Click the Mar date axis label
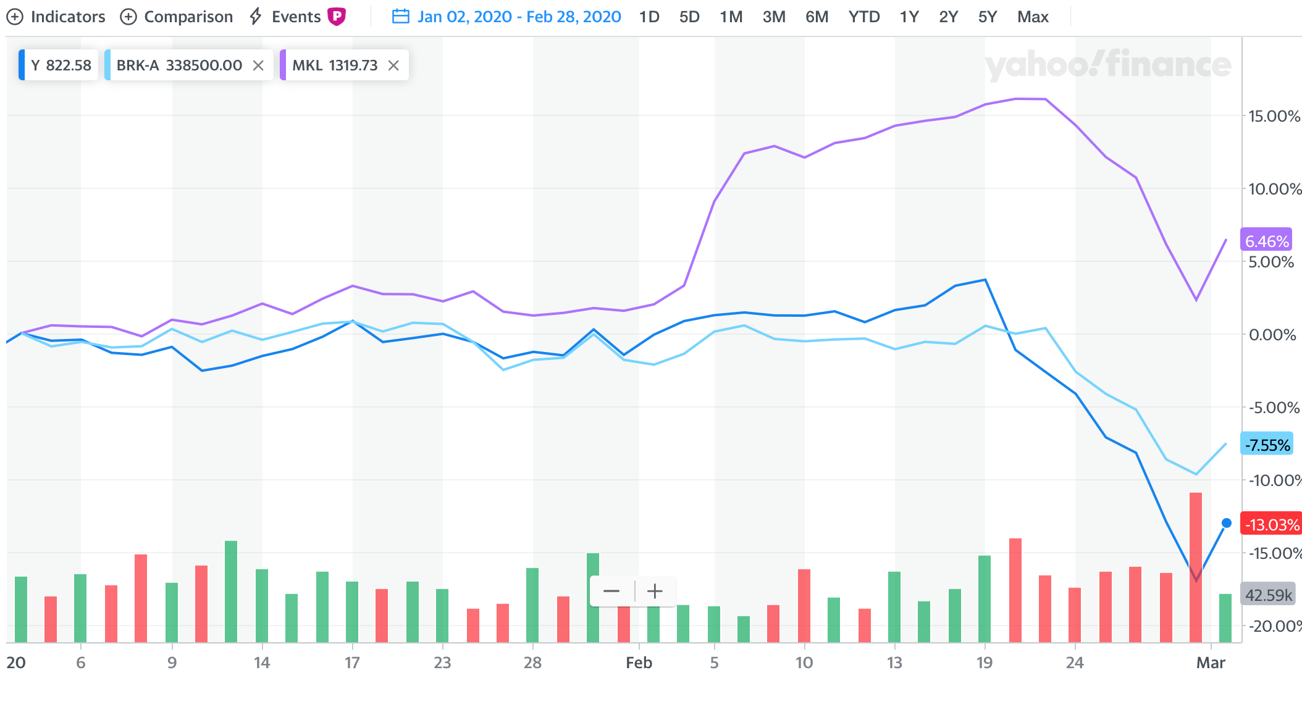 tap(1211, 663)
